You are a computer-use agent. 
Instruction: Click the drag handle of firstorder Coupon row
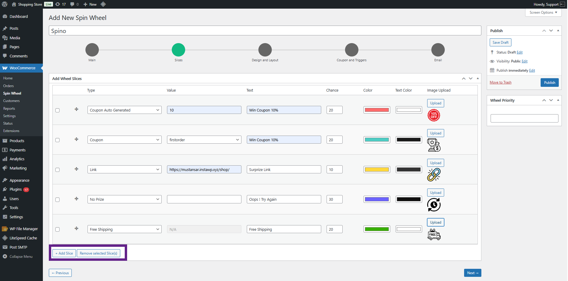tap(77, 139)
